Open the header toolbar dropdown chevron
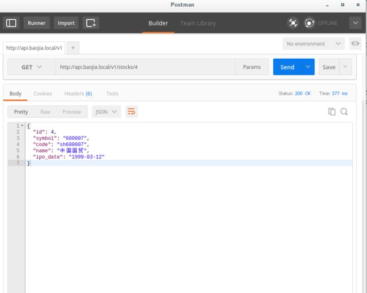The width and height of the screenshot is (367, 293). 355,23
